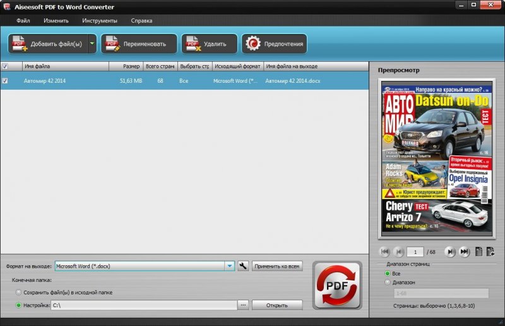Click the single document page icon in preview
This screenshot has width=505, height=326.
[x=479, y=251]
